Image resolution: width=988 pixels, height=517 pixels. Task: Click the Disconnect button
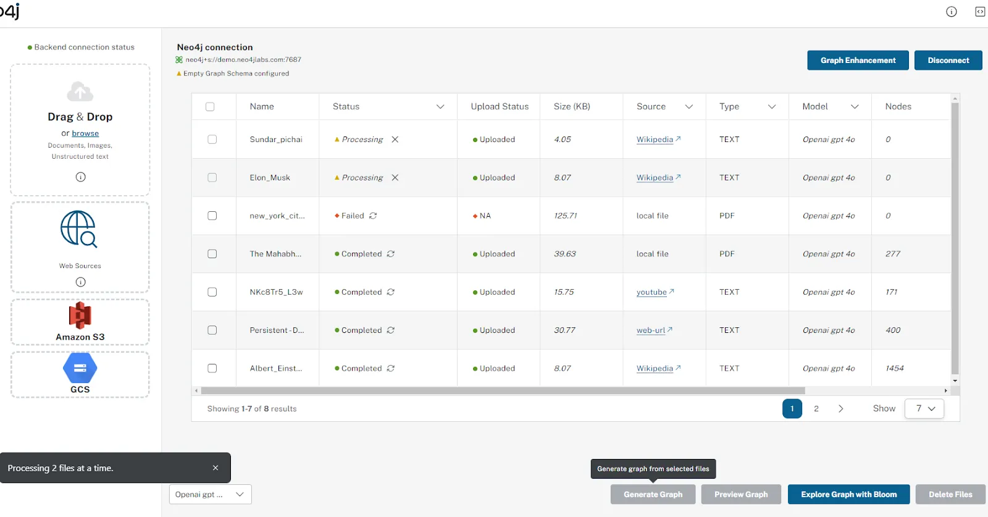pyautogui.click(x=948, y=61)
